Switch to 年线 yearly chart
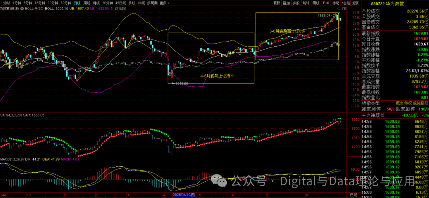The width and height of the screenshot is (429, 198). 141,3
